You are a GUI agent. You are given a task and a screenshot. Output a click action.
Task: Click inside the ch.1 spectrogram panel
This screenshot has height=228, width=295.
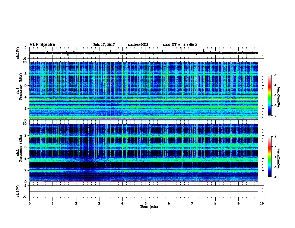point(144,91)
